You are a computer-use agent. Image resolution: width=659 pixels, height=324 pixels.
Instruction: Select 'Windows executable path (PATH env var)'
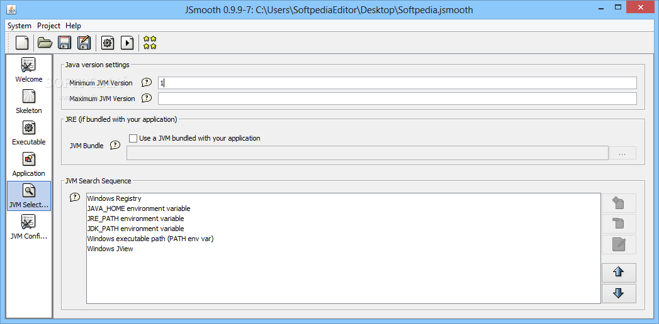150,239
